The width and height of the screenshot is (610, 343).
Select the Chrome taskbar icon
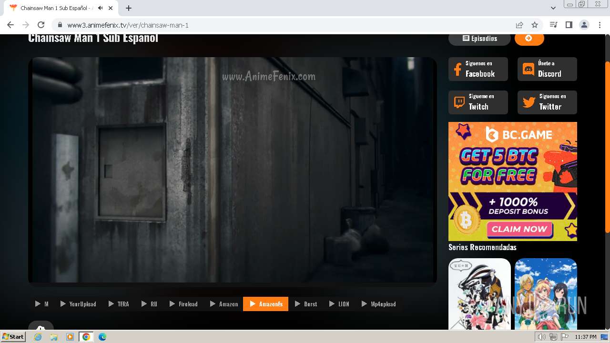pos(86,337)
